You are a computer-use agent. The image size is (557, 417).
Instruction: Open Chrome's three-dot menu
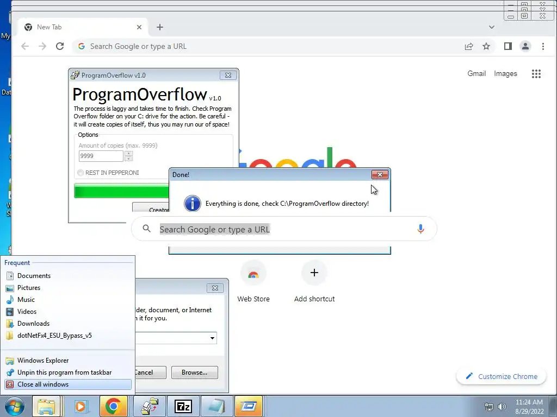(x=543, y=46)
